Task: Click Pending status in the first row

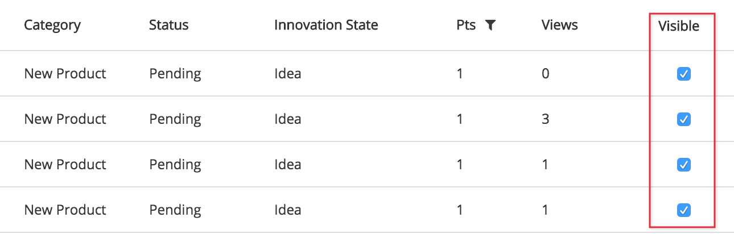Action: click(x=175, y=74)
